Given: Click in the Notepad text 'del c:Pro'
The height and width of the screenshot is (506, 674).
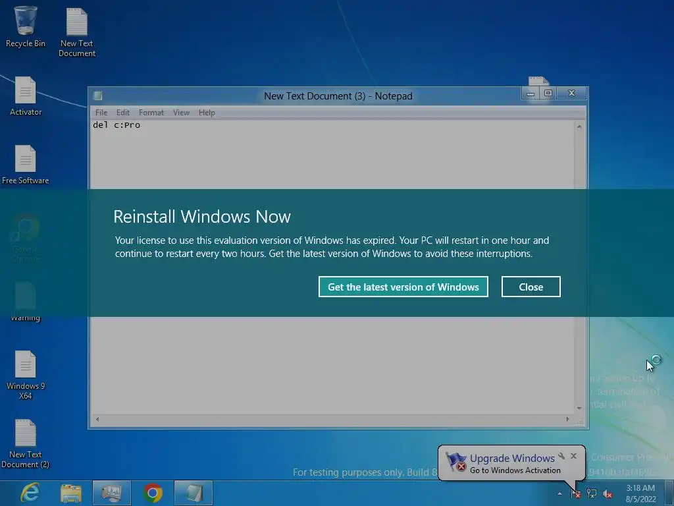Looking at the screenshot, I should (x=117, y=125).
